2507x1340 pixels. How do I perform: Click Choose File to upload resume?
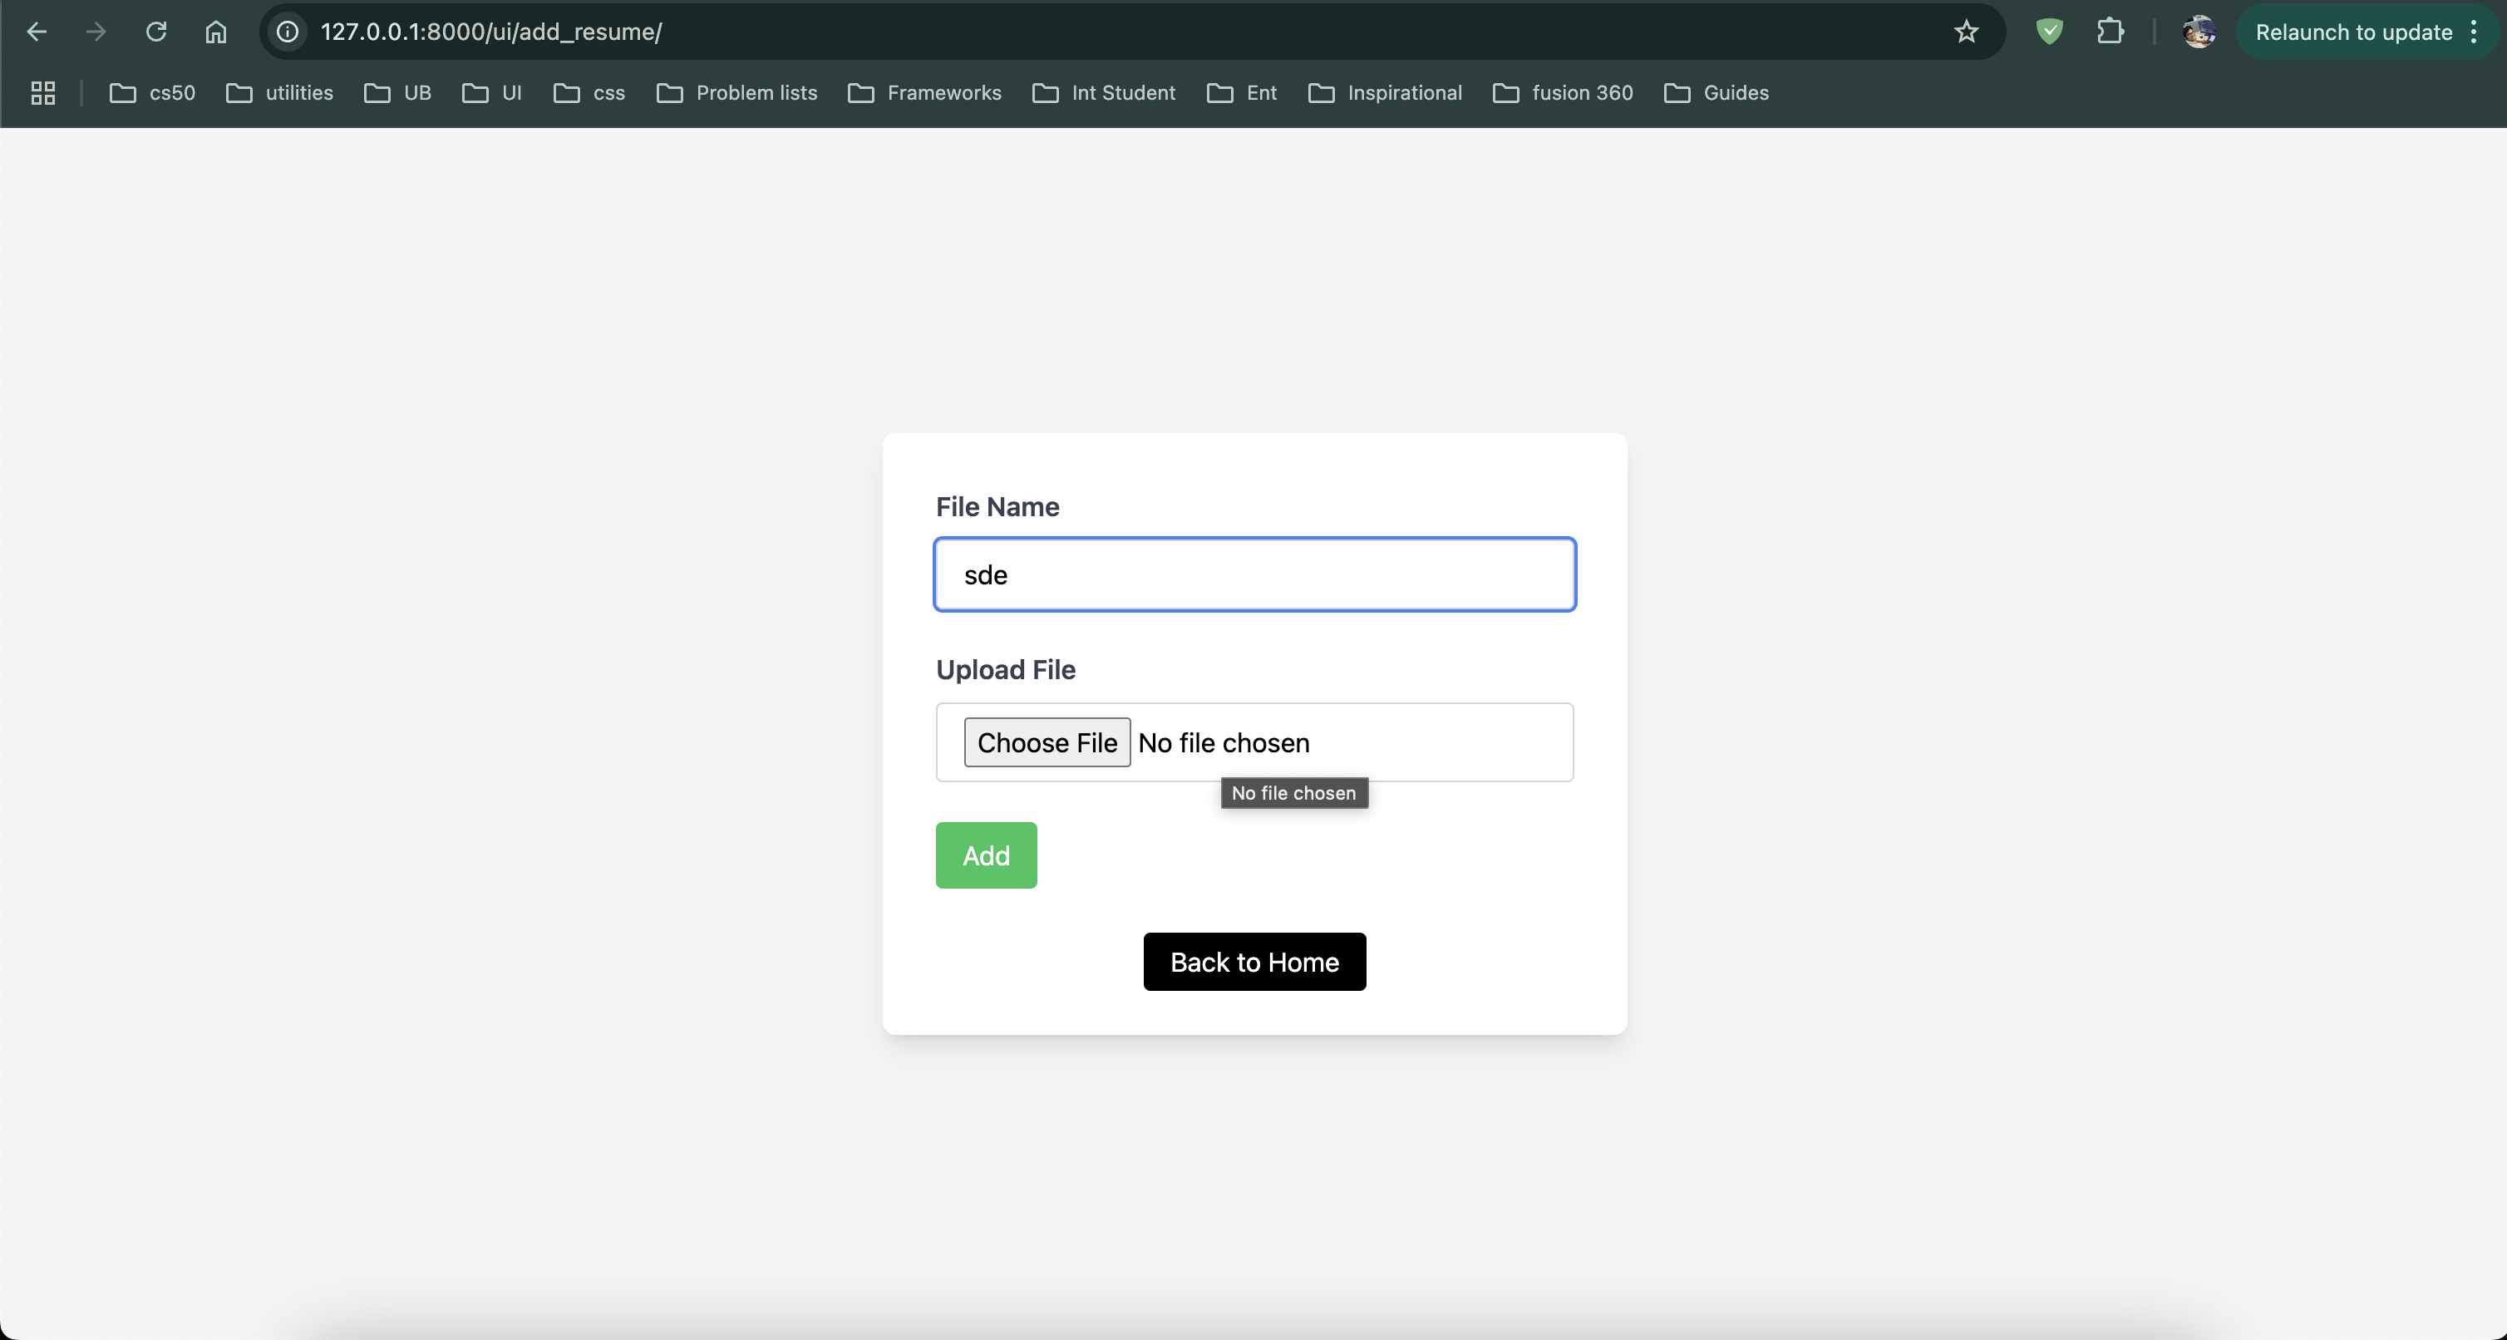click(1047, 742)
